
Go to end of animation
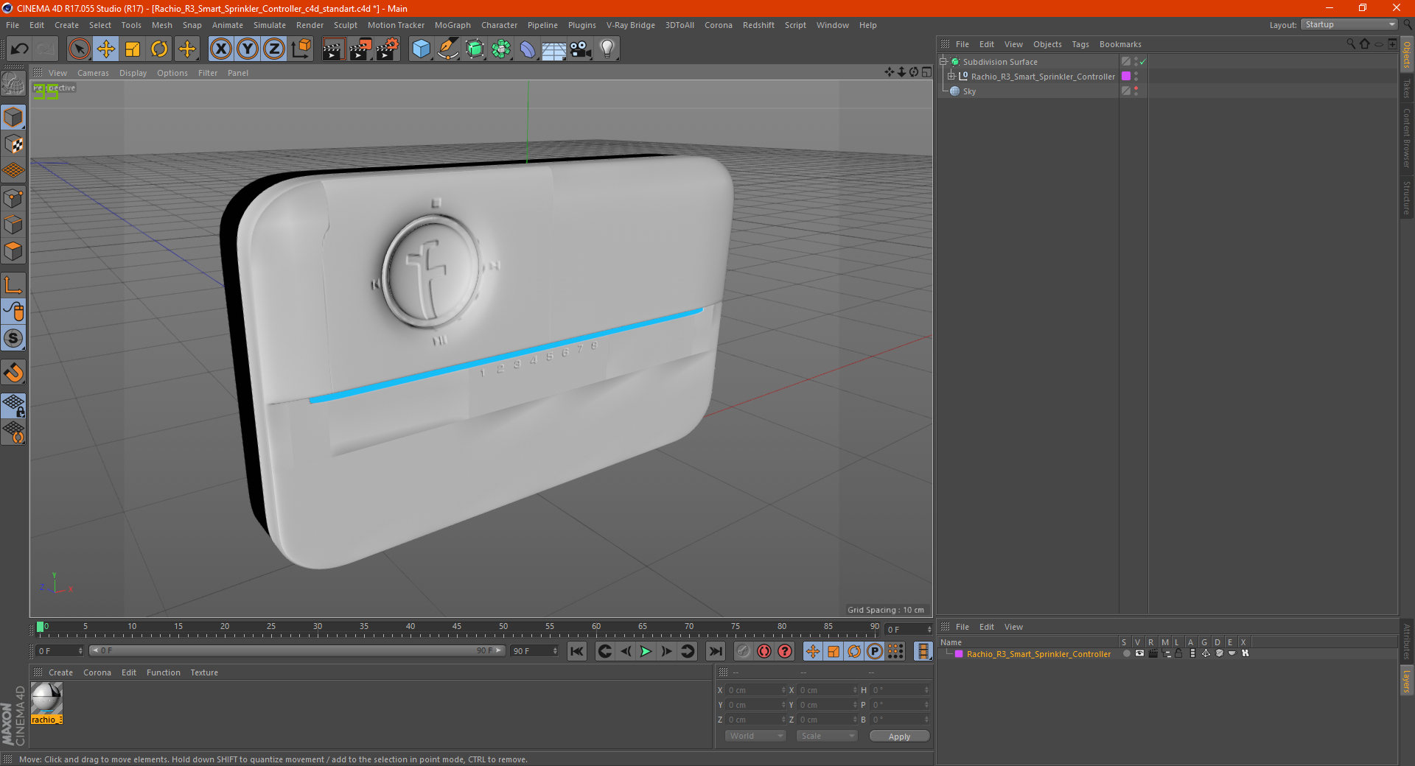(716, 651)
